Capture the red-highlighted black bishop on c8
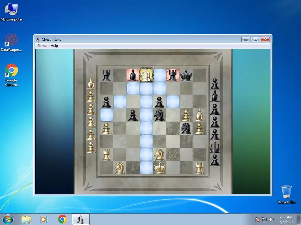Viewport: 301px width, 225px height. 133,75
